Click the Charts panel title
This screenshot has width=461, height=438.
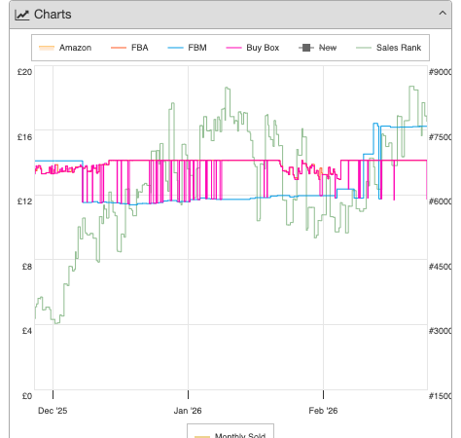[53, 15]
